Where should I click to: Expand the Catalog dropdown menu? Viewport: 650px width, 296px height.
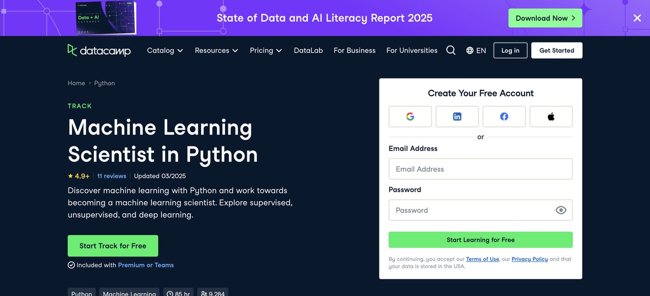tap(165, 50)
